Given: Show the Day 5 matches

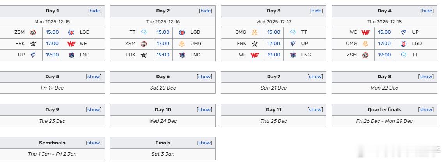Looking at the screenshot, I should pos(94,77).
